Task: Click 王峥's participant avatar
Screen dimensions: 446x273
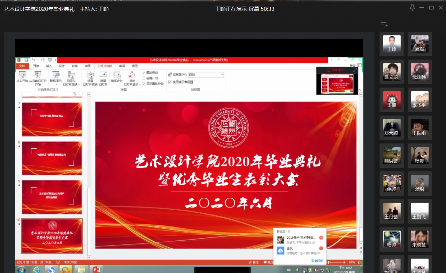Action: 392,44
